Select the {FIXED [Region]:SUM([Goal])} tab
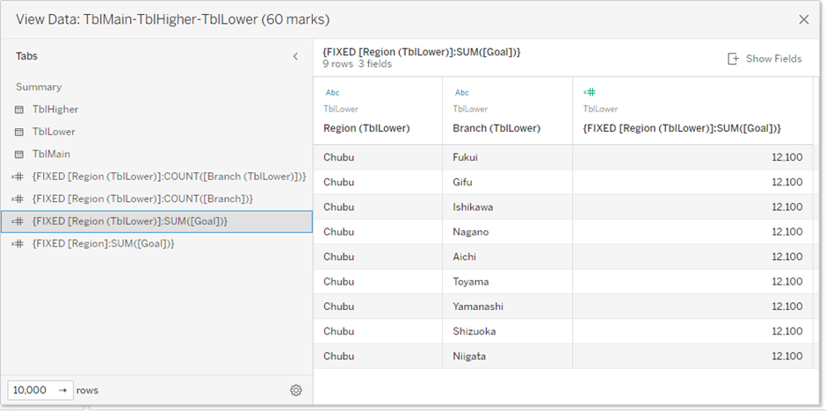826x411 pixels. 103,243
